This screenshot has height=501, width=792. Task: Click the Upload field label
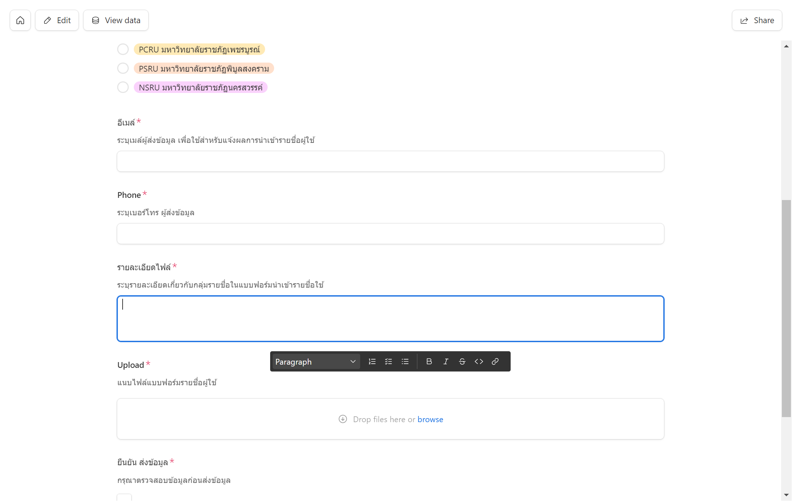coord(131,365)
